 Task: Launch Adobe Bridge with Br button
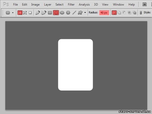pos(144,5)
